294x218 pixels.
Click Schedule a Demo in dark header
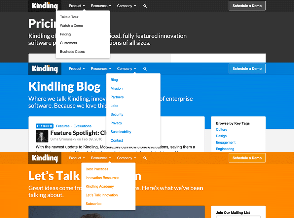tap(247, 6)
